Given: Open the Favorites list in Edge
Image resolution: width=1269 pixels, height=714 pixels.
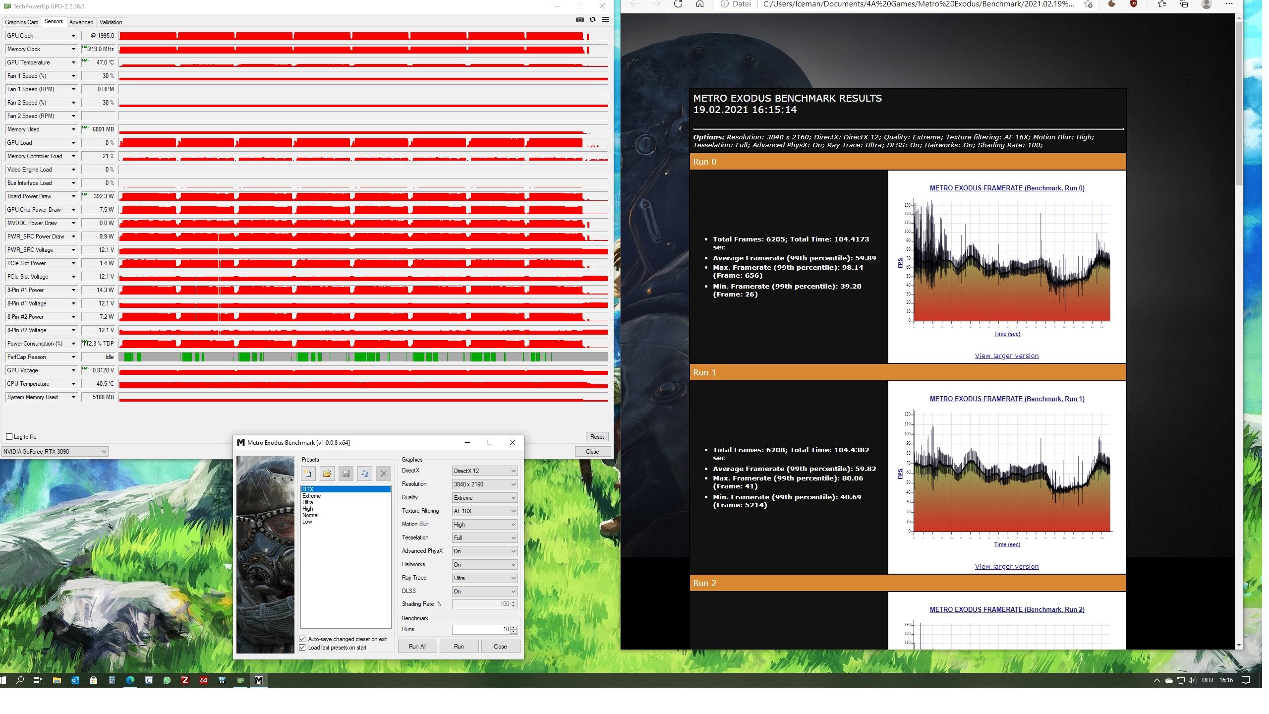Looking at the screenshot, I should (1162, 4).
